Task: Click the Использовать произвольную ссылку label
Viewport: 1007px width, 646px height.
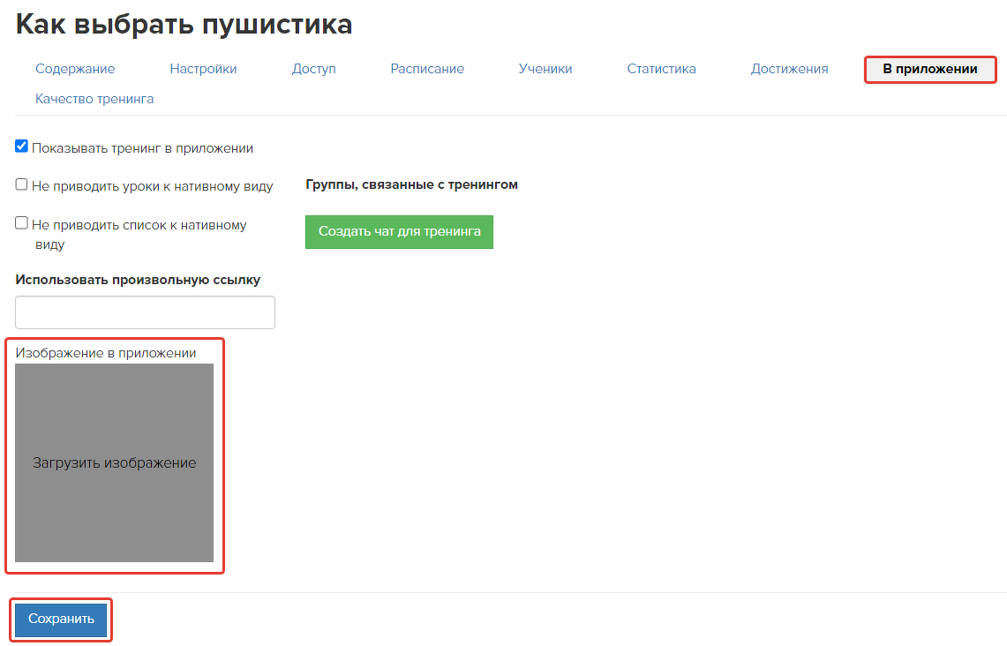Action: point(138,280)
